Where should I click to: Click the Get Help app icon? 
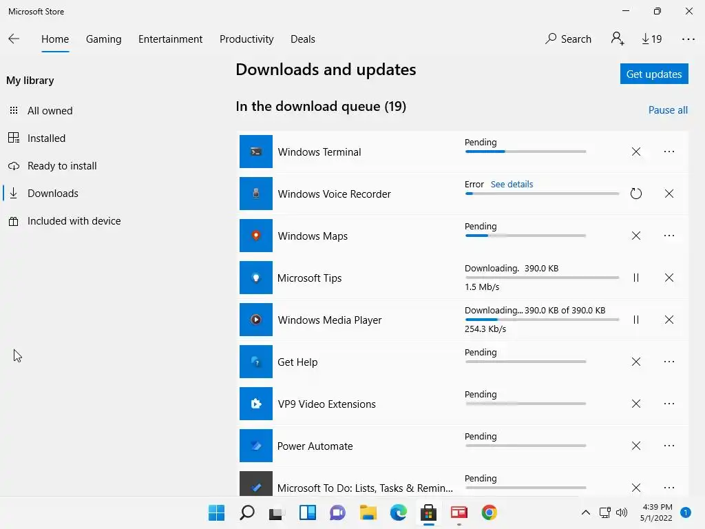coord(256,362)
